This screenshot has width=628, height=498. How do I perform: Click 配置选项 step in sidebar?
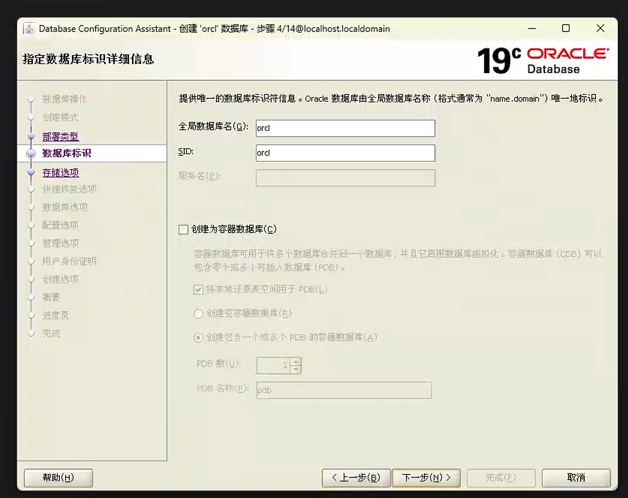click(x=61, y=225)
